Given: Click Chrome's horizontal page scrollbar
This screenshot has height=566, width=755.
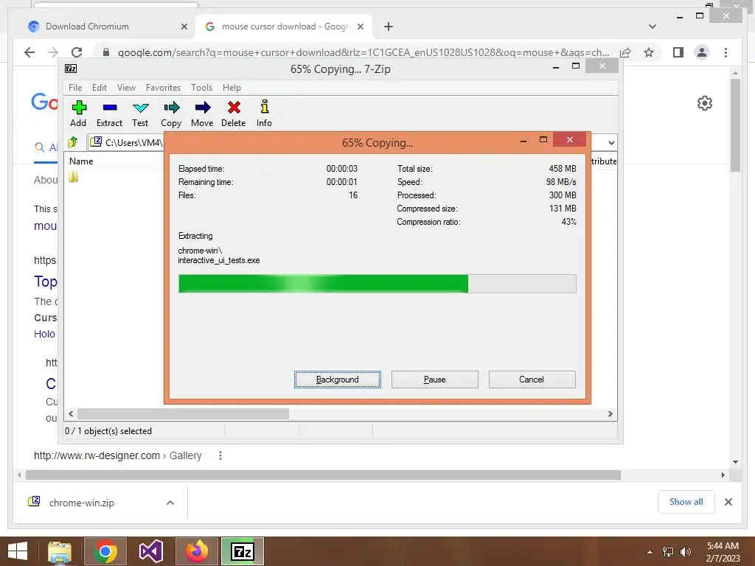Looking at the screenshot, I should coord(323,475).
